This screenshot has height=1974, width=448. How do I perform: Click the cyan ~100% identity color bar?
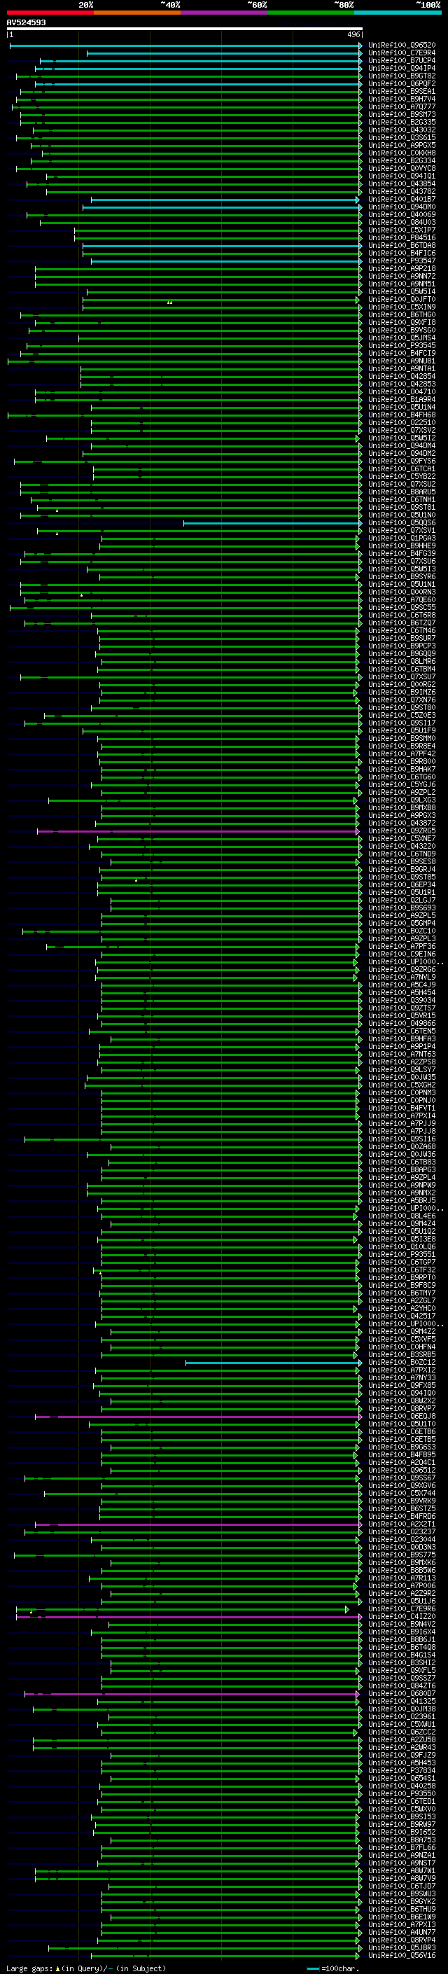coord(398,13)
